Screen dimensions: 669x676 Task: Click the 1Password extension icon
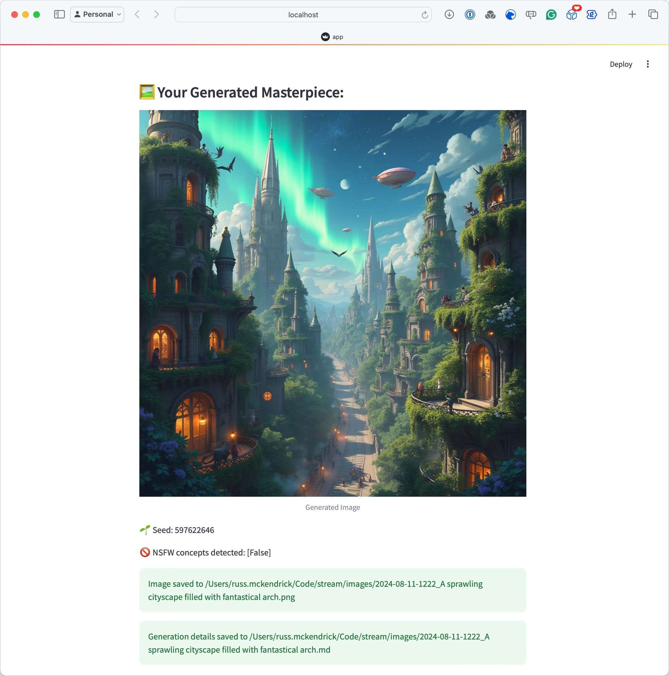pyautogui.click(x=469, y=14)
